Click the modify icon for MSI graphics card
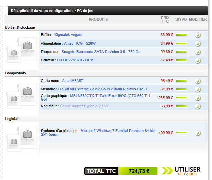The image size is (212, 180). tap(198, 98)
